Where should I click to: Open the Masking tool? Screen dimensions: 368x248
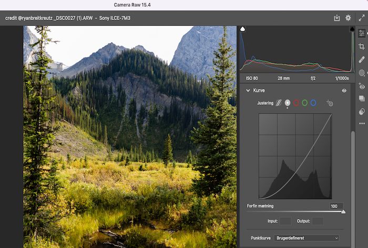tap(362, 73)
